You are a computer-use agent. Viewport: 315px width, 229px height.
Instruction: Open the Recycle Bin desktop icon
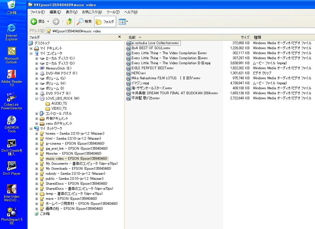click(11, 8)
